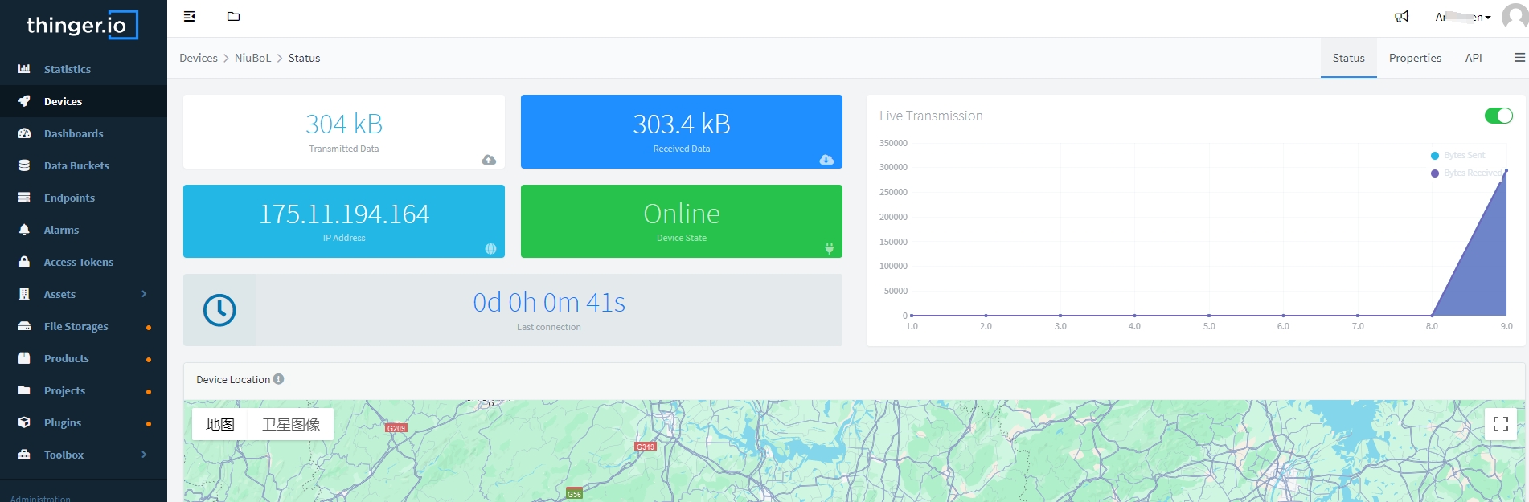Enter fullscreen map view
This screenshot has width=1529, height=502.
pyautogui.click(x=1500, y=424)
